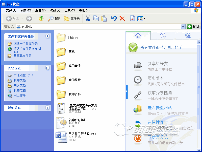Click the 同步完关机 power icon
Screen dimensions: 202x152
pyautogui.click(x=138, y=139)
